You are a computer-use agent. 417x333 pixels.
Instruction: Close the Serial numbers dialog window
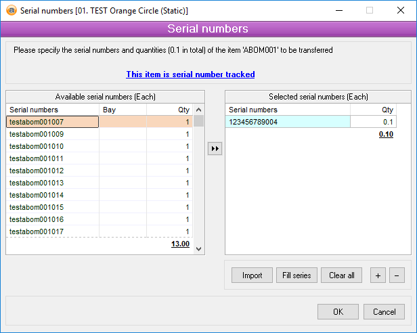[401, 10]
